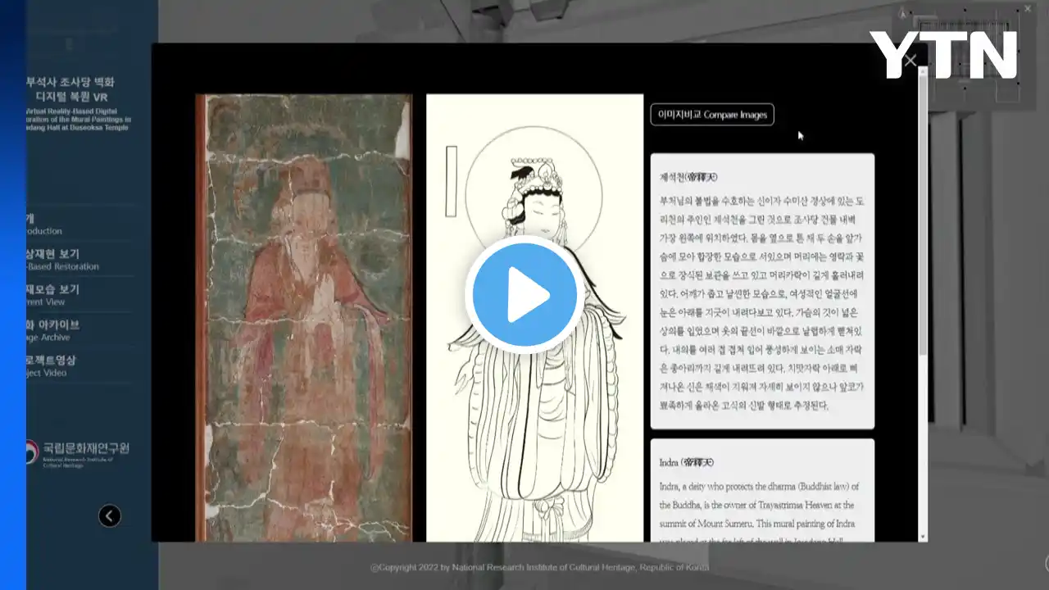Play the video with the blue play button
Screen dimensions: 1049x590
[x=524, y=295]
